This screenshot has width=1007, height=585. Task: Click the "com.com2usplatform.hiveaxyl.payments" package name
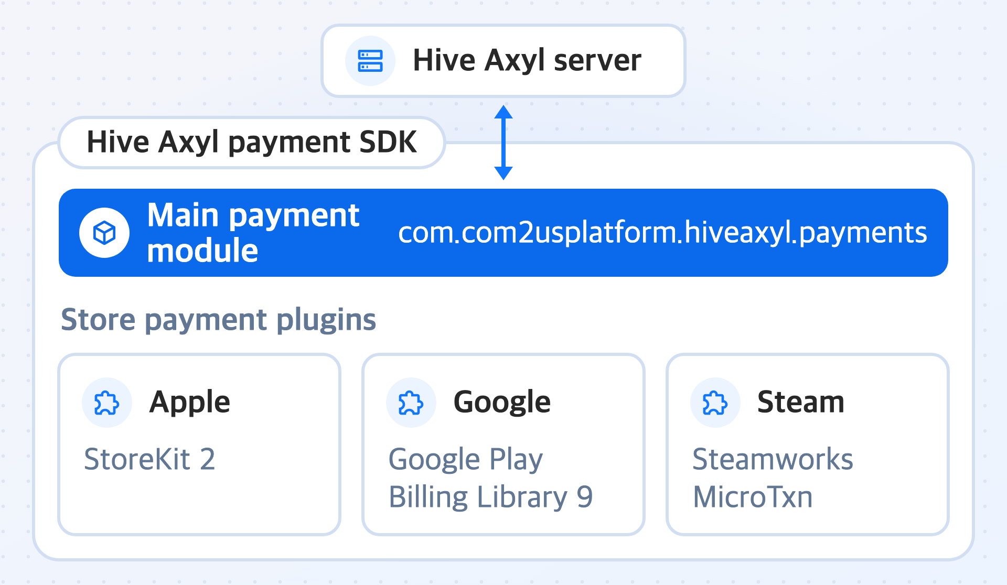tap(662, 233)
